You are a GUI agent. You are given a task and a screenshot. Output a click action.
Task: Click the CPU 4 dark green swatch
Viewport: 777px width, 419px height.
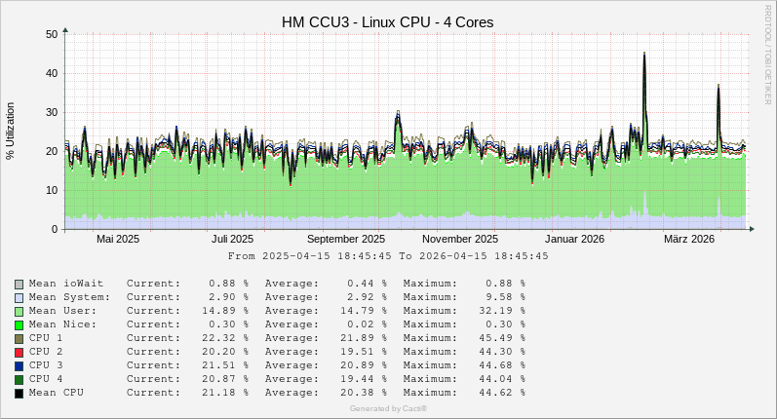[19, 379]
